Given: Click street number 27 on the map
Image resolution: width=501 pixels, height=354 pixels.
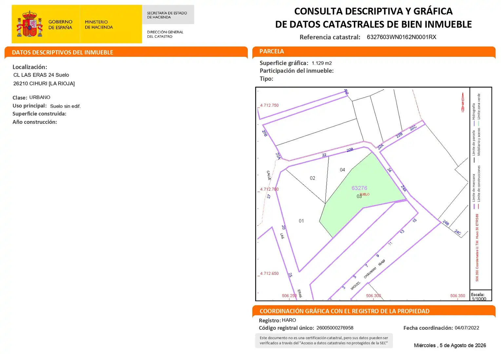Looking at the screenshot, I should point(269,196).
